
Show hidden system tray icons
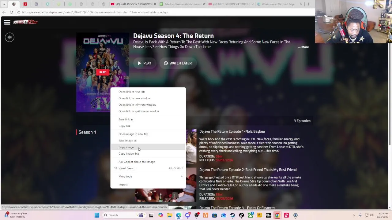[354, 215]
